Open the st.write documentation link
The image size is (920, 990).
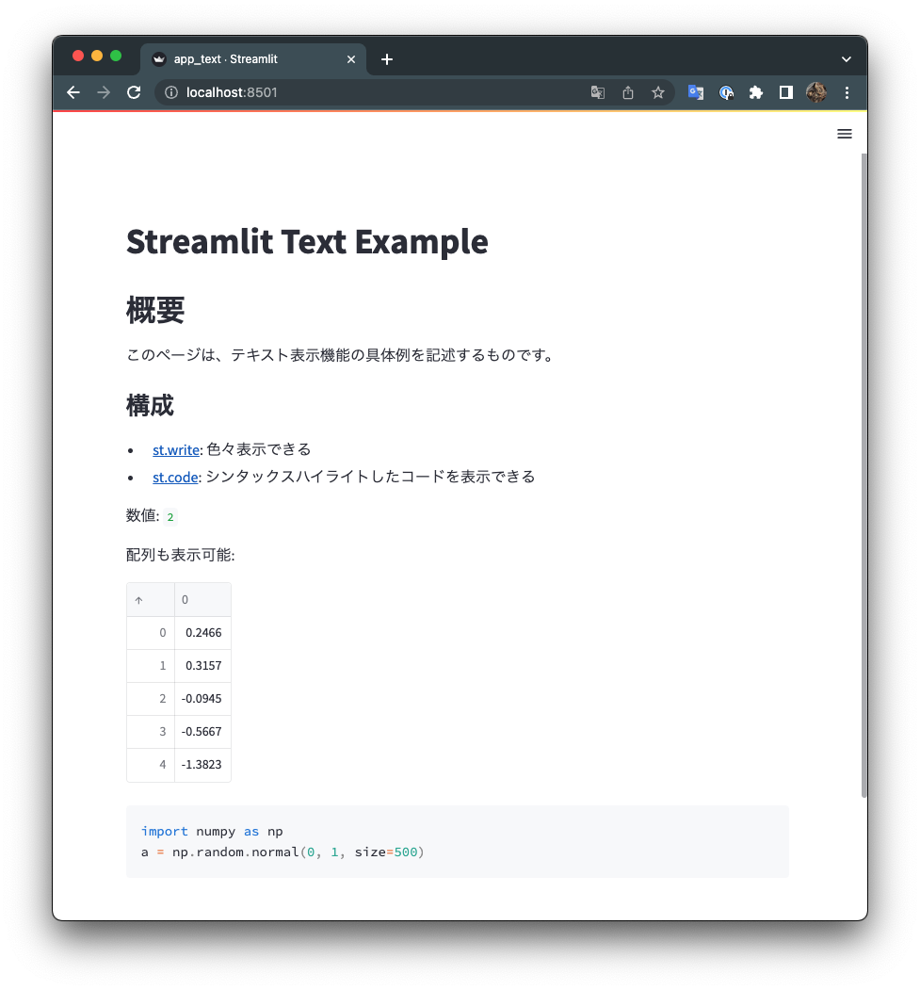coord(175,449)
